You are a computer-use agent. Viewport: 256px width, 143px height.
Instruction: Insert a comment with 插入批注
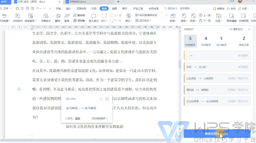tap(94, 18)
